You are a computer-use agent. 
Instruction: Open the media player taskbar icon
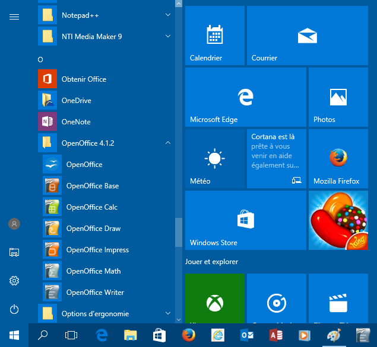tap(305, 335)
